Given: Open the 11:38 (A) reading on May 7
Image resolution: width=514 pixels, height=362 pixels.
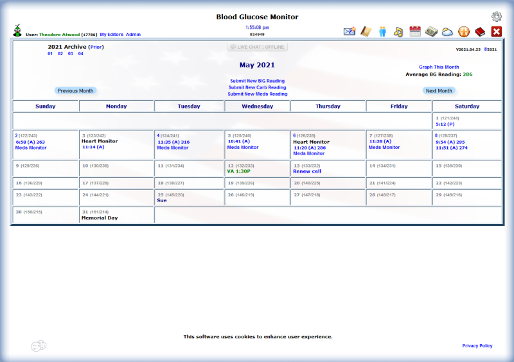Looking at the screenshot, I should click(380, 141).
